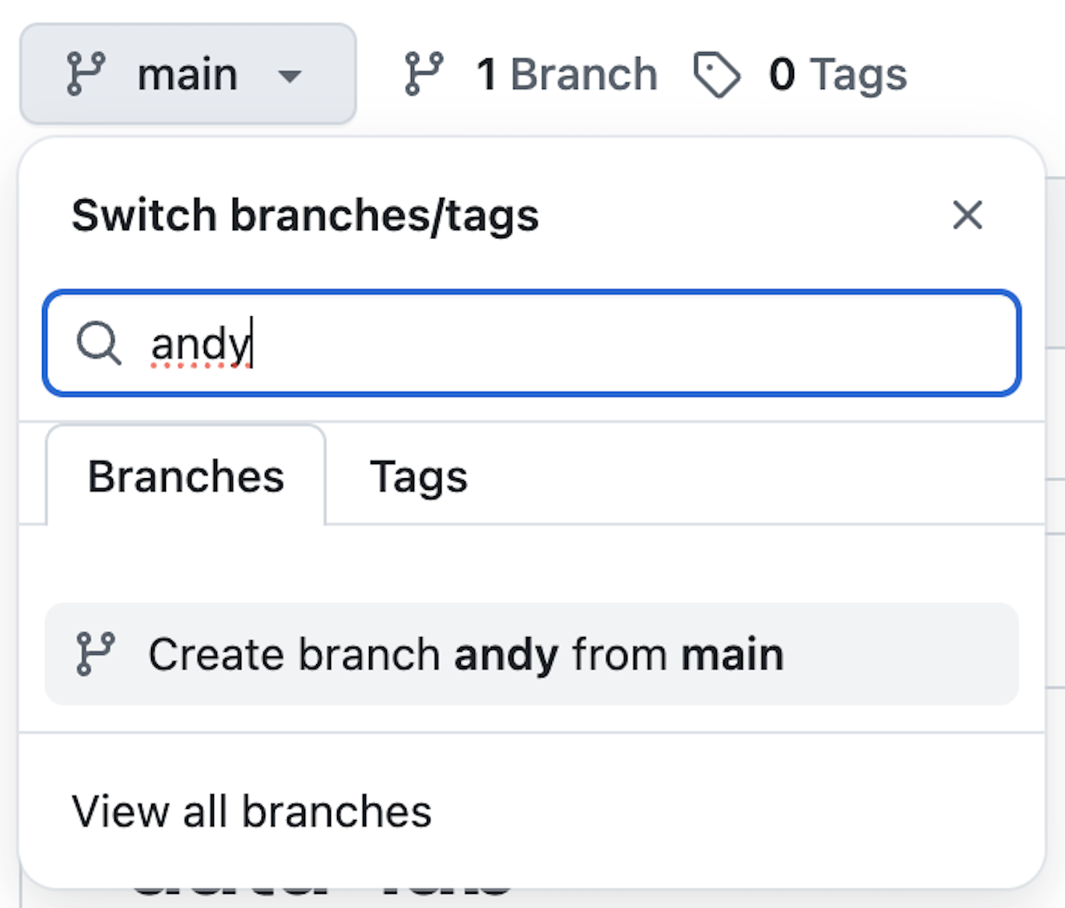Close the Switch branches/tags popup

[x=967, y=215]
